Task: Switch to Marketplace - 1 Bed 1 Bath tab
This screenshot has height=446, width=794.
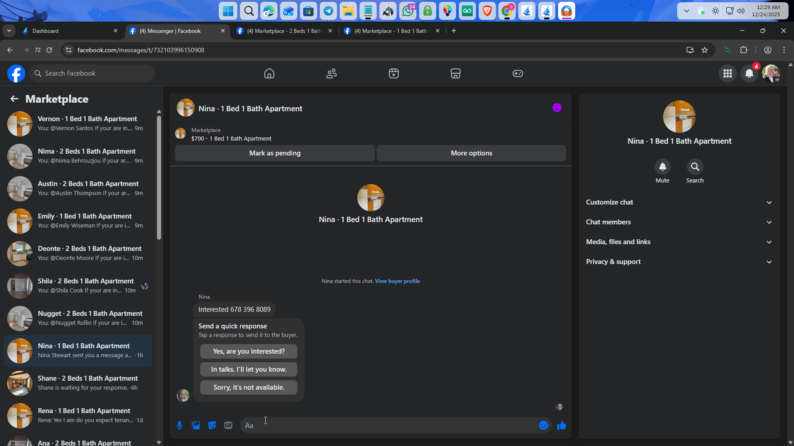Action: tap(391, 31)
